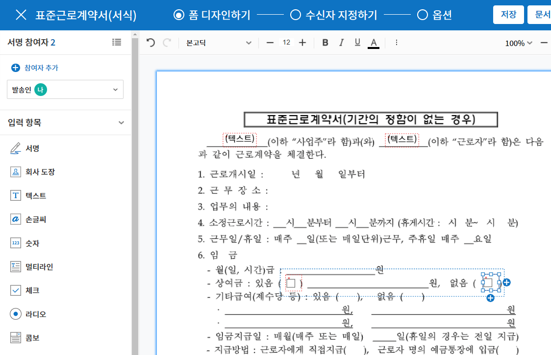Toggle italic formatting
Screen dimensions: 551x355
[x=341, y=43]
